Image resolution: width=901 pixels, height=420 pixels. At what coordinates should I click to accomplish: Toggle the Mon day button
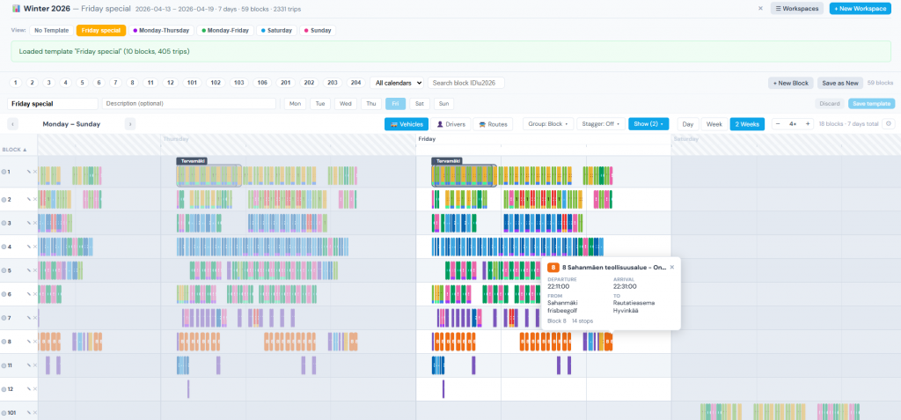[295, 104]
